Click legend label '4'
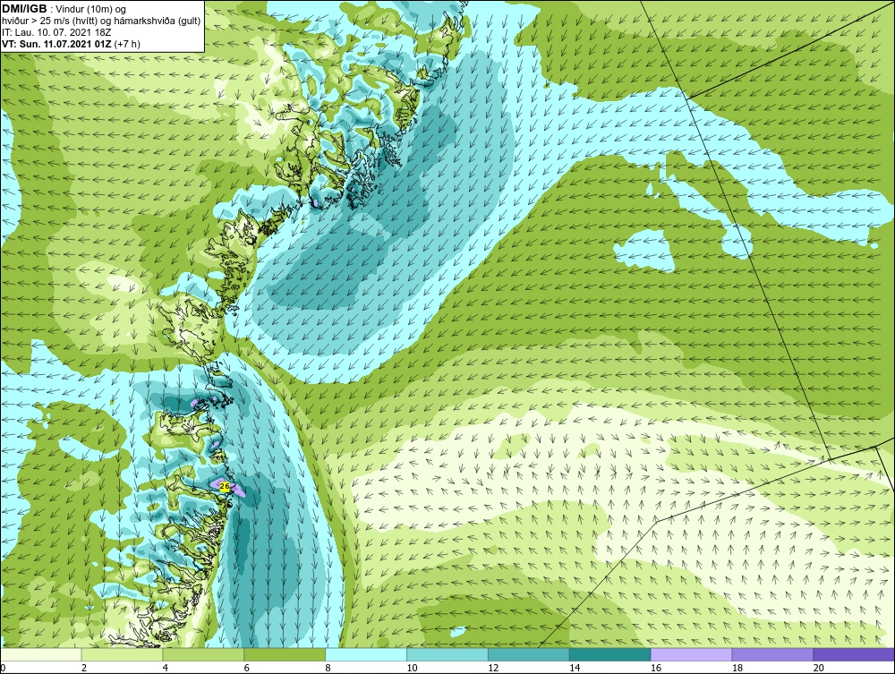Image resolution: width=895 pixels, height=674 pixels. coord(165,668)
